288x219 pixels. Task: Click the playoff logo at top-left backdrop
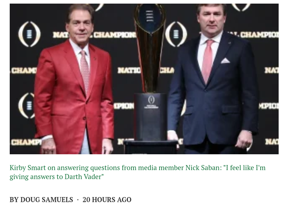[x=30, y=34]
